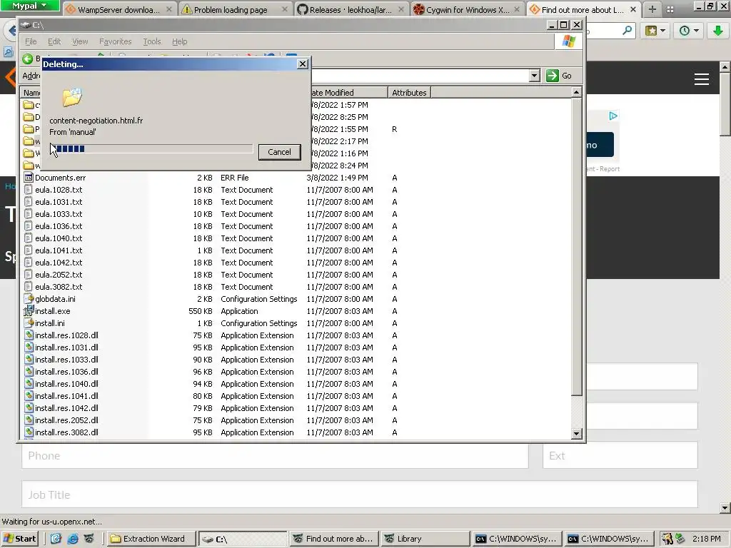Close the Deleting dialog
The height and width of the screenshot is (548, 731).
303,64
